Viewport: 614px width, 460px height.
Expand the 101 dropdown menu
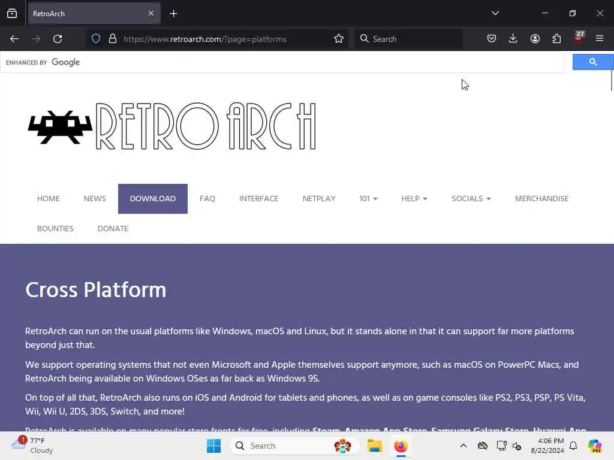[x=369, y=199]
